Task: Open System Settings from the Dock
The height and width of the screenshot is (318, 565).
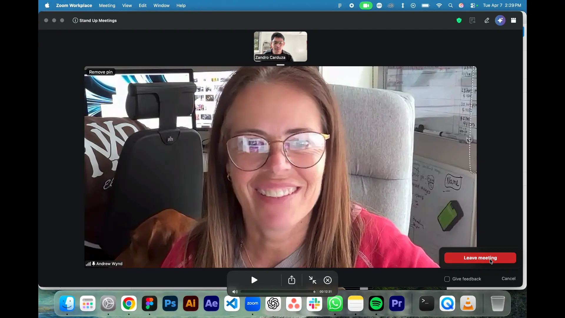Action: tap(108, 304)
